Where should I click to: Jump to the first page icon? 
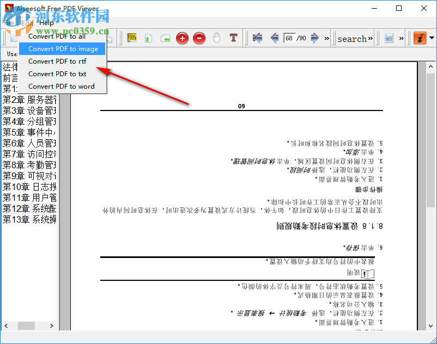257,38
